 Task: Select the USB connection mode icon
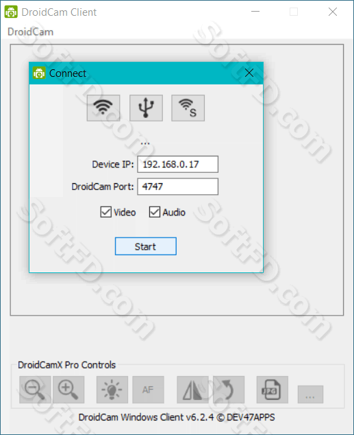click(146, 108)
